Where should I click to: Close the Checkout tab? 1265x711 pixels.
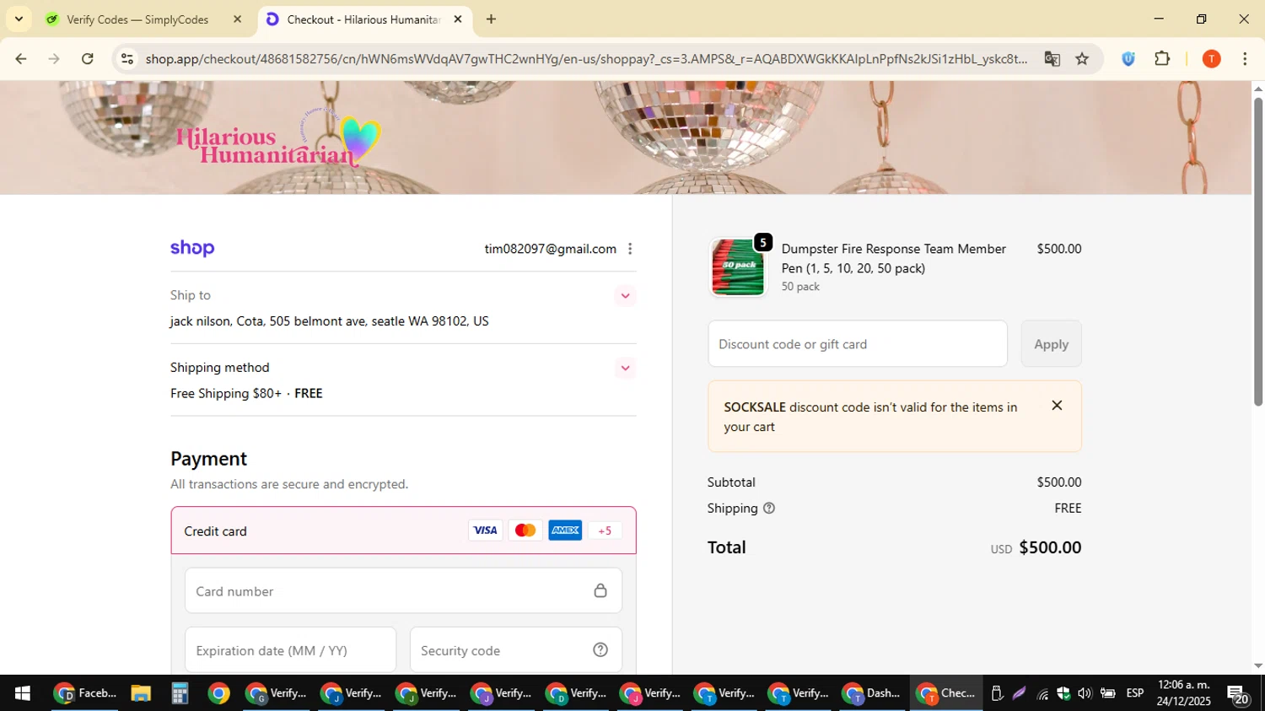point(458,19)
